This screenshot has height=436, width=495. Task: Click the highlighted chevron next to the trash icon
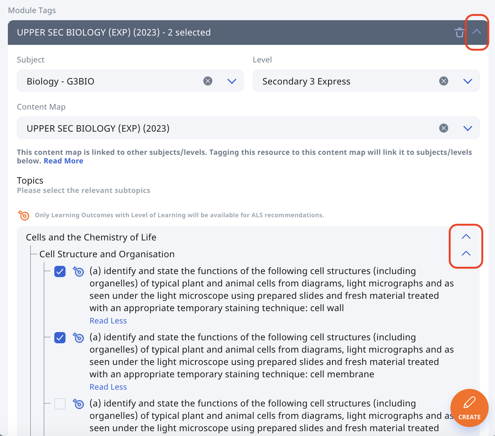tap(477, 32)
